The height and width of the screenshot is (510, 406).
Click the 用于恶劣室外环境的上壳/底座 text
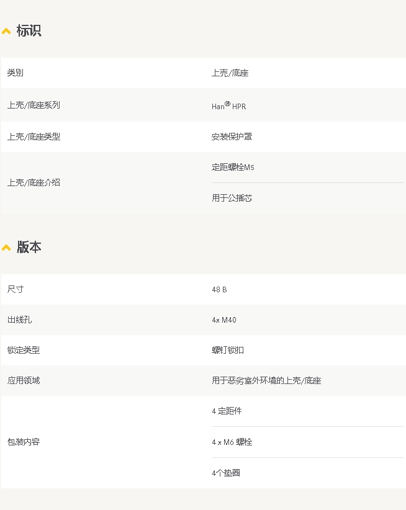(x=266, y=381)
